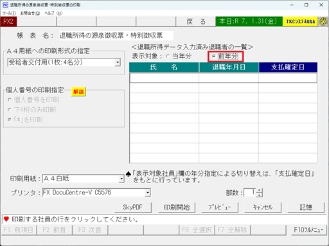Click the 戻る button
This screenshot has width=329, height=246.
[196, 22]
